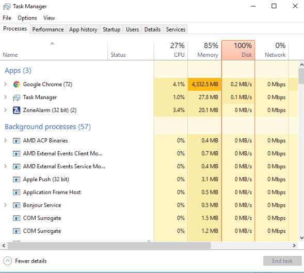The image size is (304, 273).
Task: Select the Application Frame Host row name
Action: [x=52, y=192]
